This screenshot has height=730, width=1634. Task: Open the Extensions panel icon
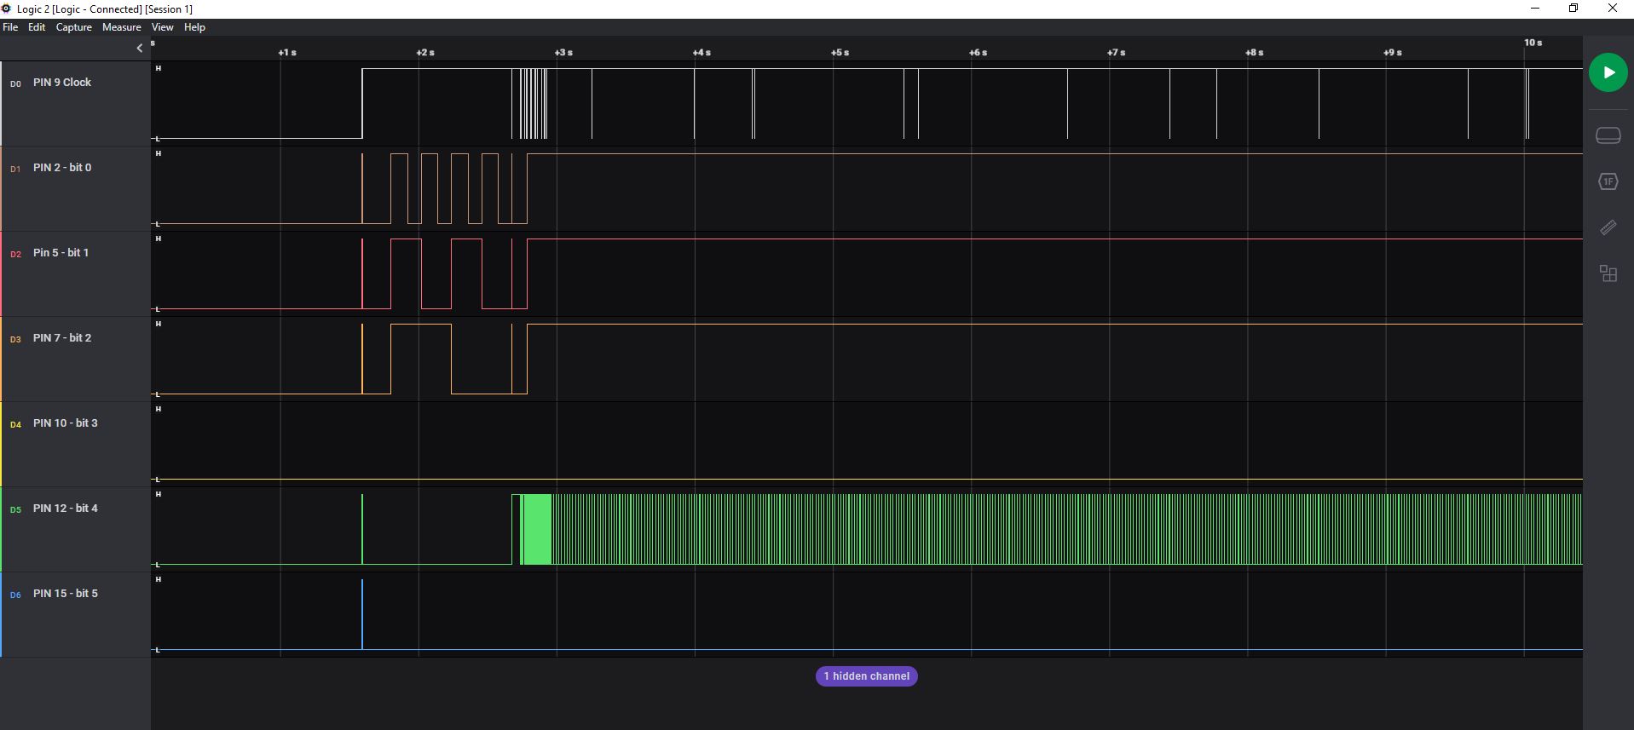(1608, 273)
